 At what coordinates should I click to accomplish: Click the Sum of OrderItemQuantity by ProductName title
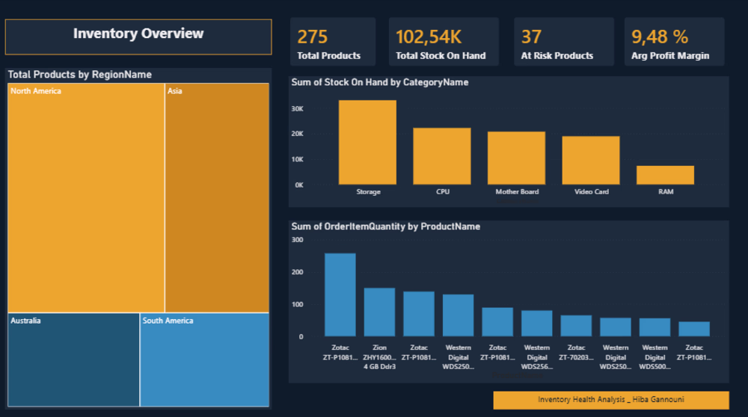(x=385, y=226)
